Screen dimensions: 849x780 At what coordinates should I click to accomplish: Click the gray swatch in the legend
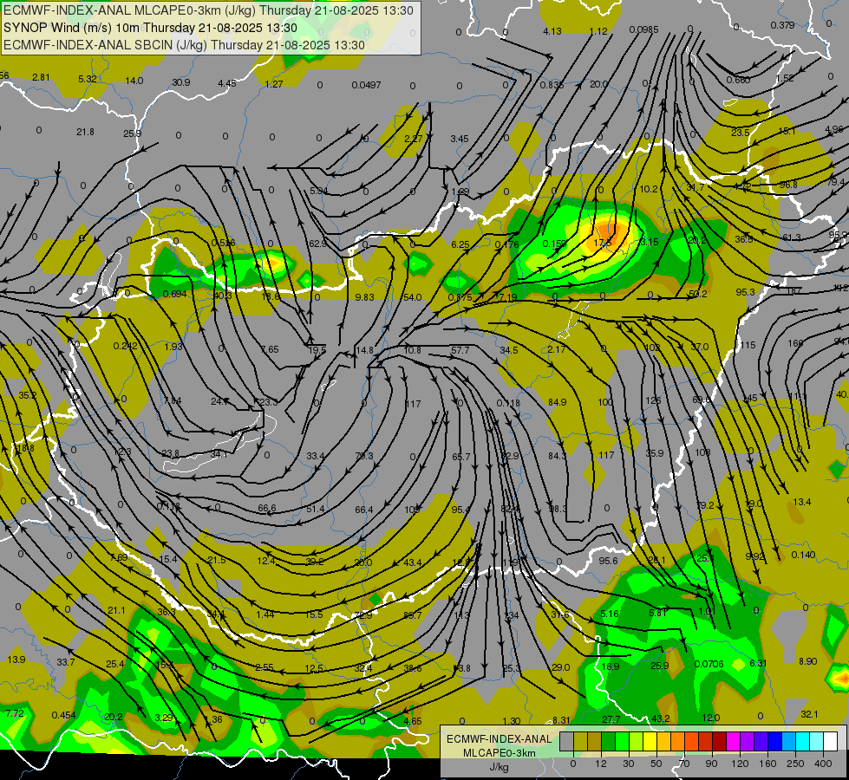tap(567, 741)
